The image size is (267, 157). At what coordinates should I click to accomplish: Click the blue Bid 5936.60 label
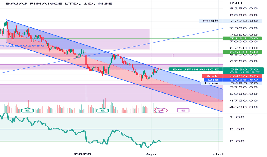pyautogui.click(x=233, y=80)
